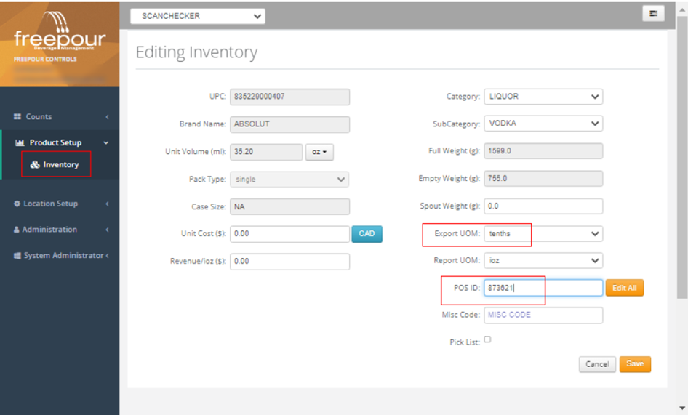This screenshot has height=415, width=688.
Task: Expand the Location Setup menu
Action: point(60,204)
